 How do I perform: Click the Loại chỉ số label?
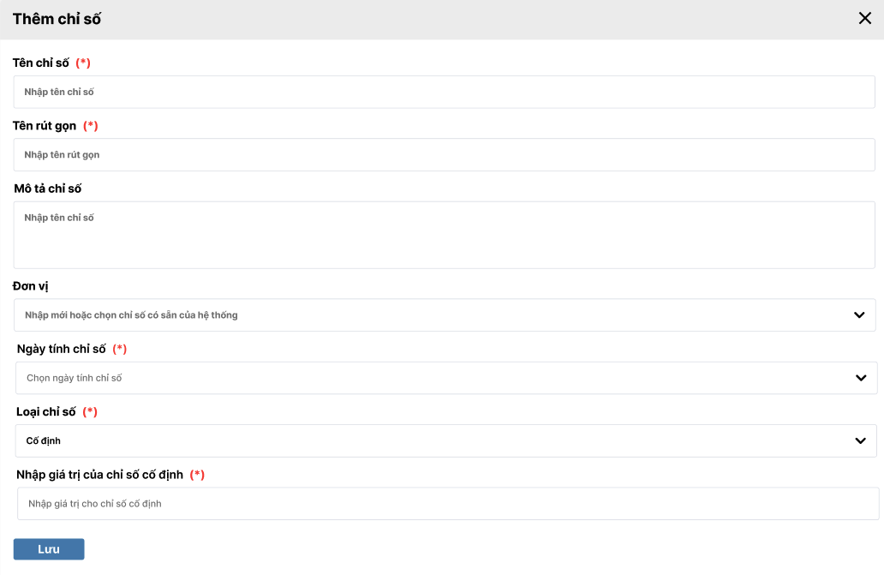pyautogui.click(x=46, y=412)
